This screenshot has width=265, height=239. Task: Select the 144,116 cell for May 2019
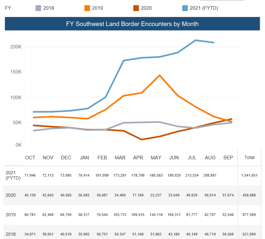coord(156,215)
